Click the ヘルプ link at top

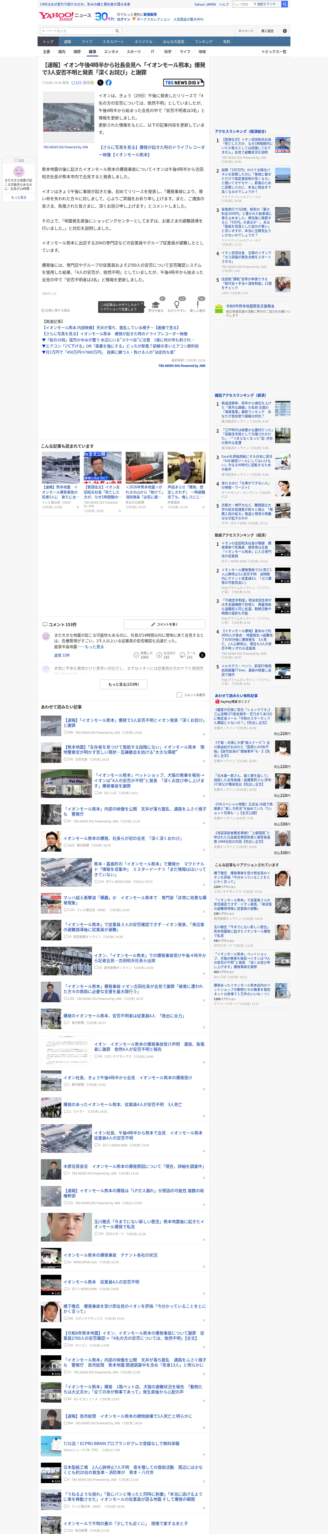click(x=224, y=4)
